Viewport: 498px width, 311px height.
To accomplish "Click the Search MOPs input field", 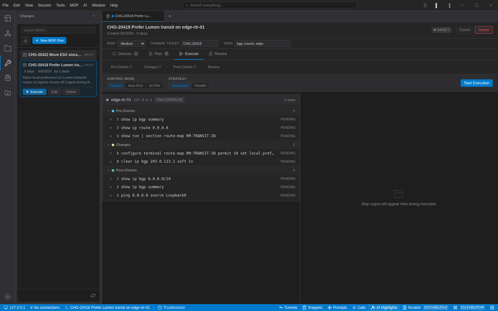I will pos(58,30).
